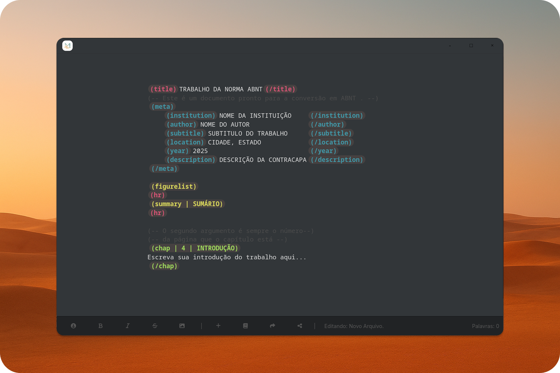This screenshot has width=560, height=373.
Task: Click the app logo in title bar
Action: click(67, 46)
